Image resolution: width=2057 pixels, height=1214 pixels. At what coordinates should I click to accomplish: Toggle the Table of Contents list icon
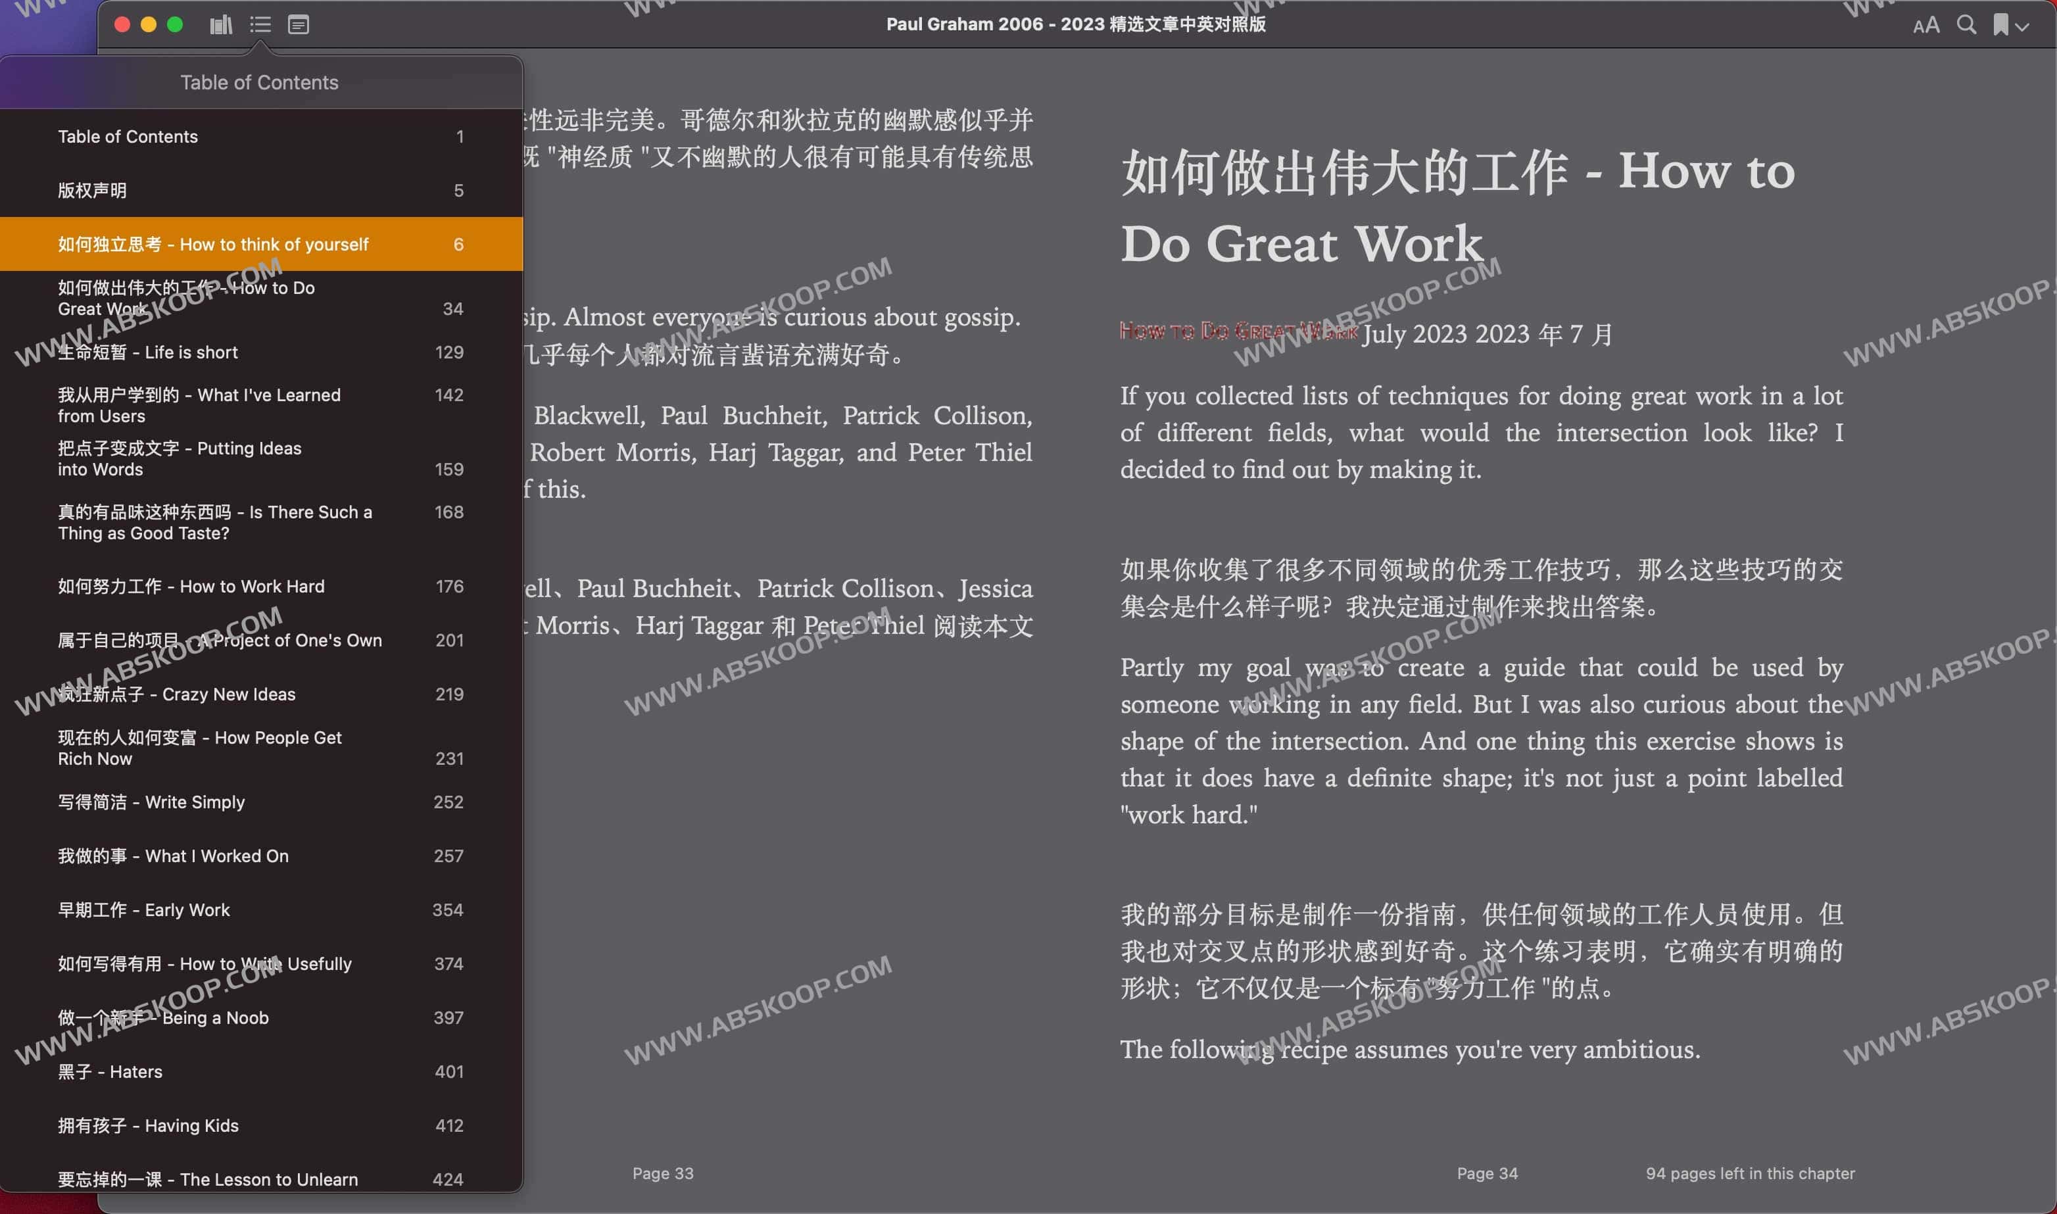pos(260,24)
